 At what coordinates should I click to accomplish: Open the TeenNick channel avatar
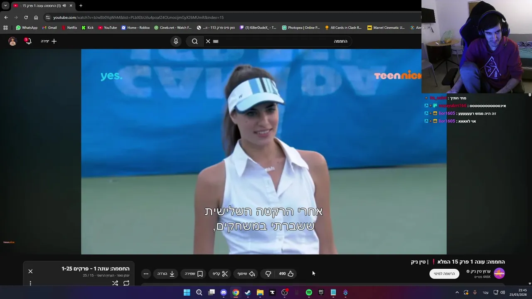(x=499, y=273)
